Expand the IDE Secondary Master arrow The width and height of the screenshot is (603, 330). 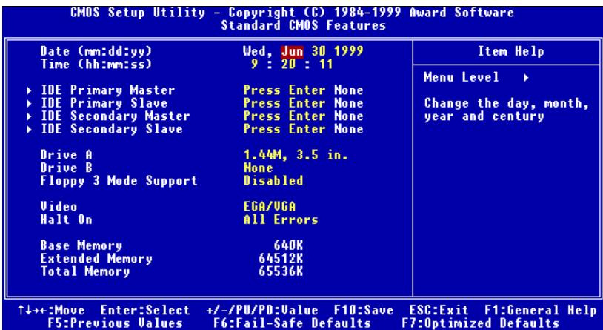pyautogui.click(x=30, y=116)
